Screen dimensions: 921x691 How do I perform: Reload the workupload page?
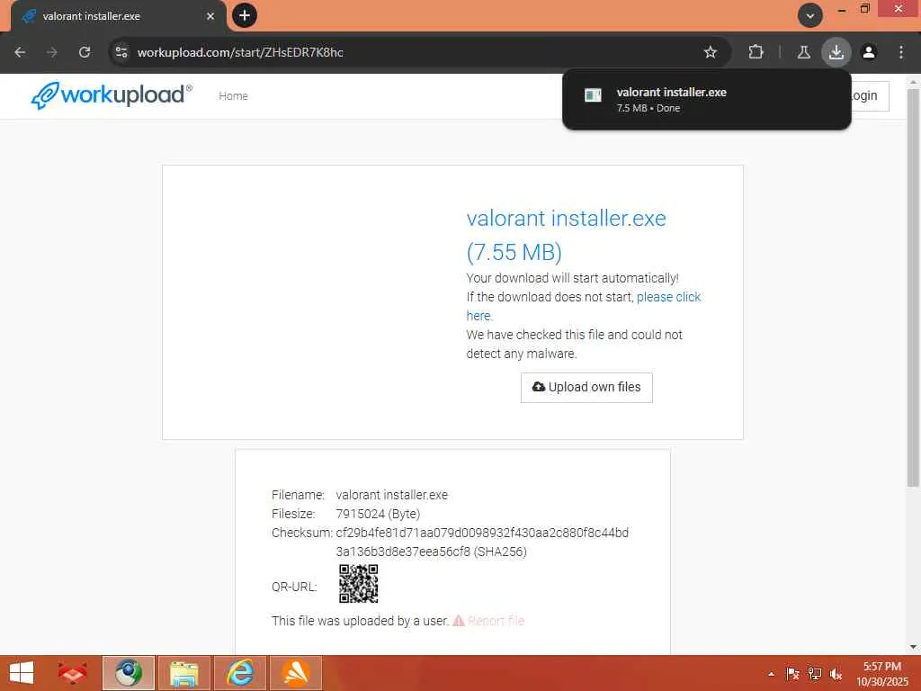click(x=85, y=52)
